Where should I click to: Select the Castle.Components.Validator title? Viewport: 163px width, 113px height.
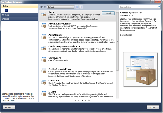tap(64, 46)
